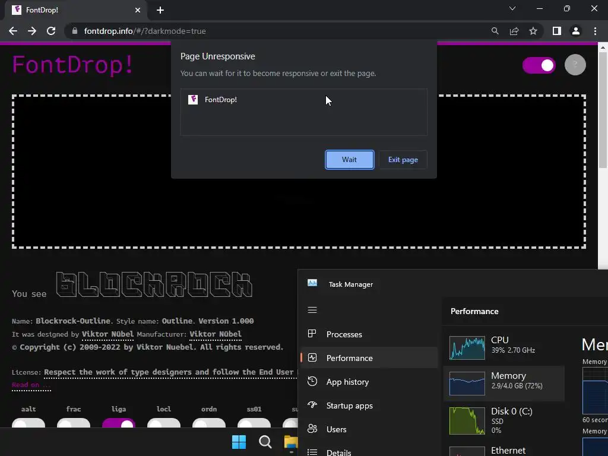Click the FontDrop! logo heading
The width and height of the screenshot is (608, 456).
[72, 64]
